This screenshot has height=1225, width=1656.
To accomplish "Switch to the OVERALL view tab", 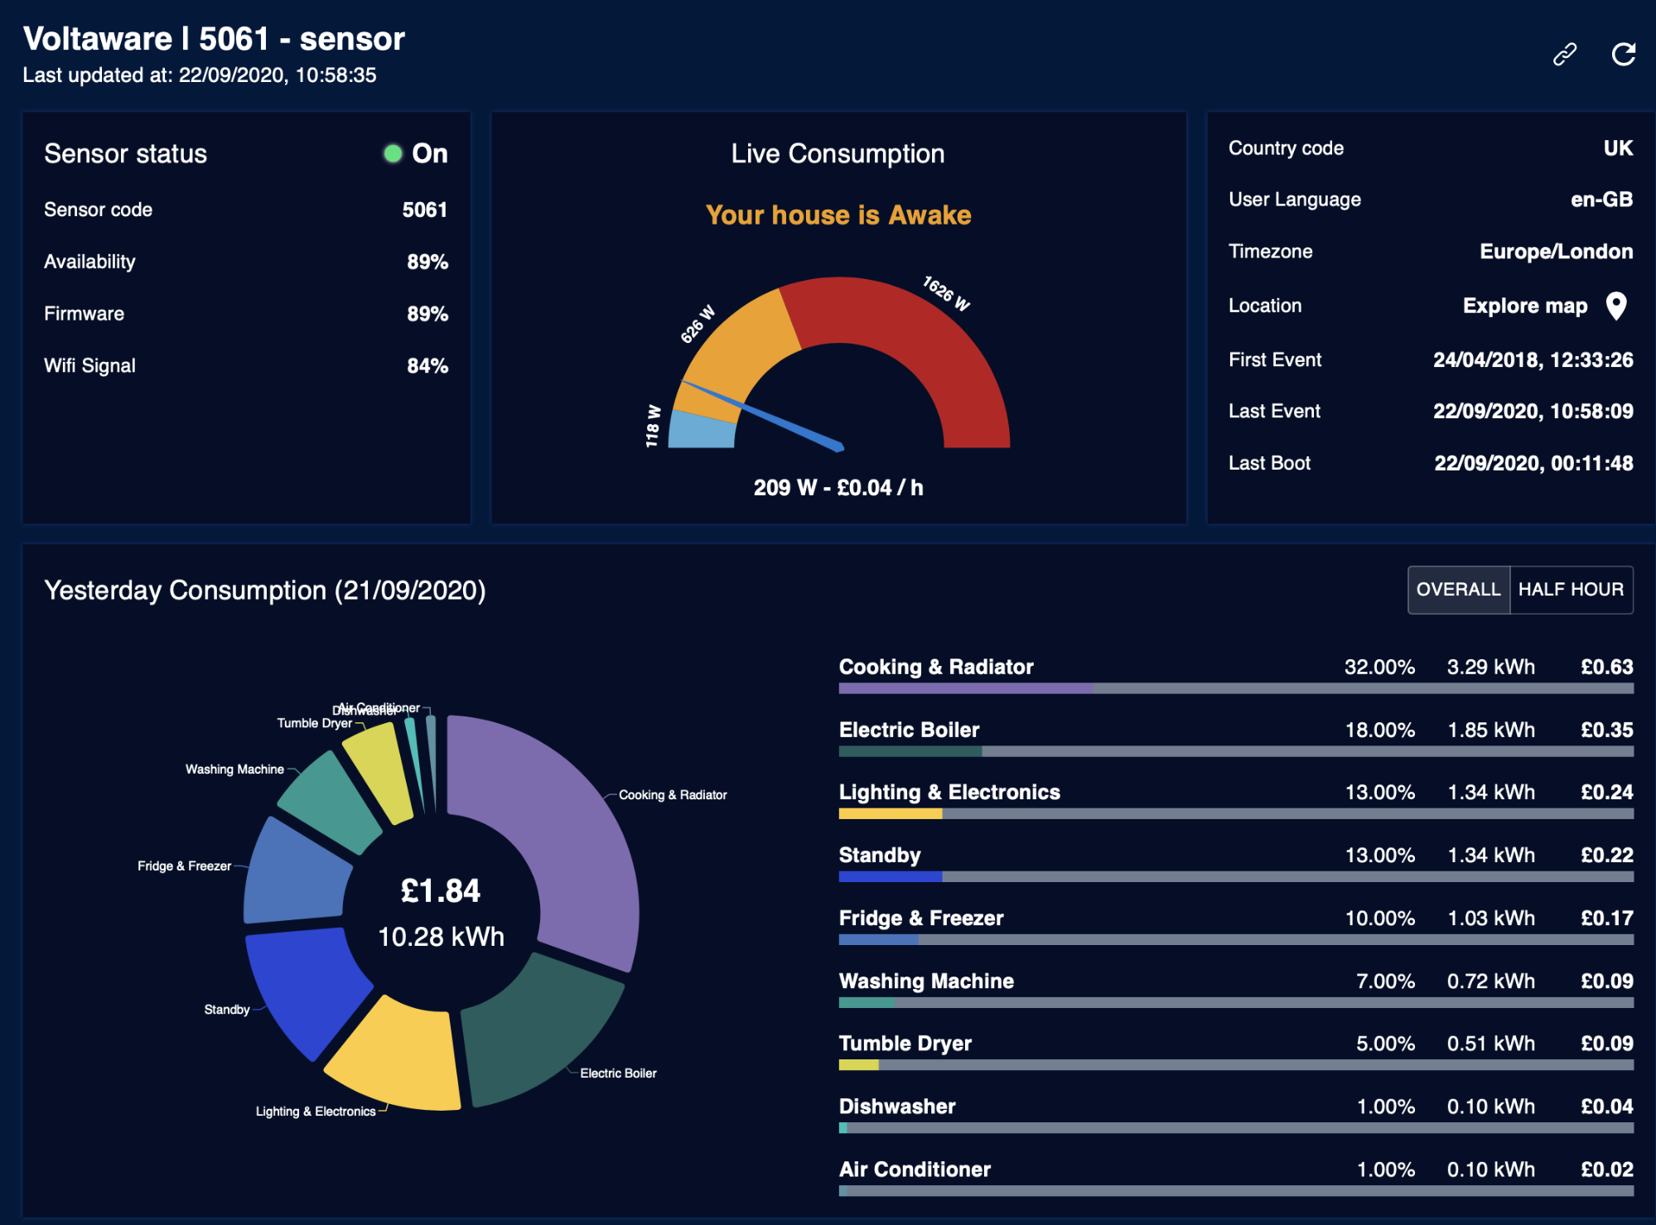I will [1458, 590].
